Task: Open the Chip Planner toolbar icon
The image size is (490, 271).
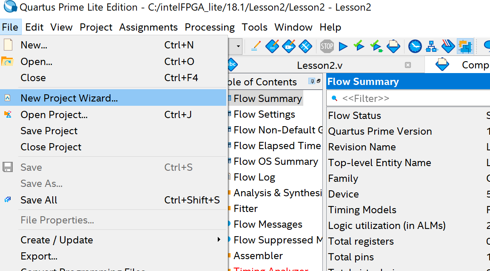Action: 305,47
